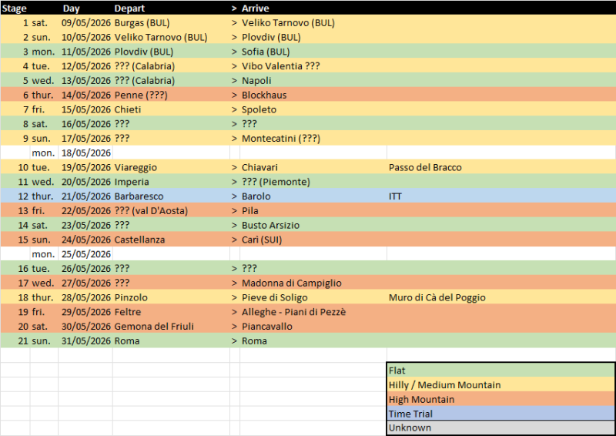Image resolution: width=616 pixels, height=436 pixels.
Task: Select the Barbaresco departure cell
Action: (x=139, y=196)
